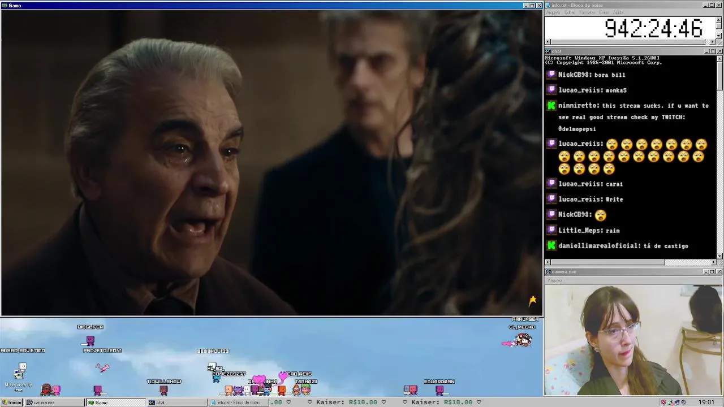Open the Arquivo menu in Notepad
The image size is (724, 407).
pyautogui.click(x=553, y=12)
